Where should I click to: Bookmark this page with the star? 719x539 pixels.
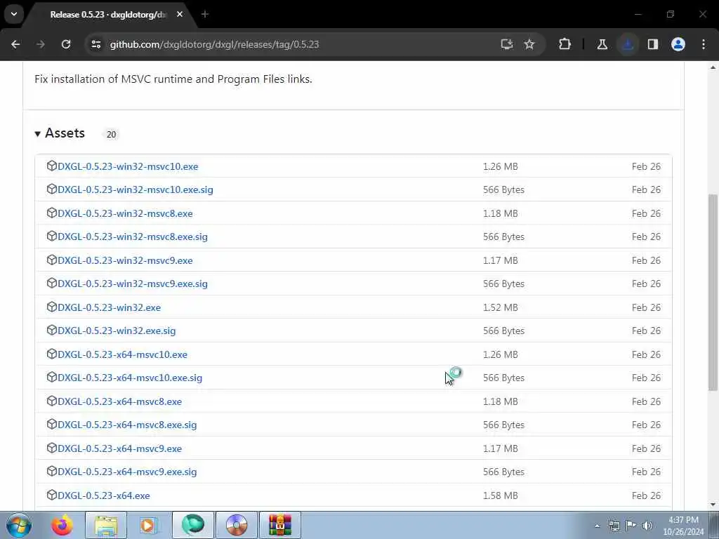tap(529, 44)
